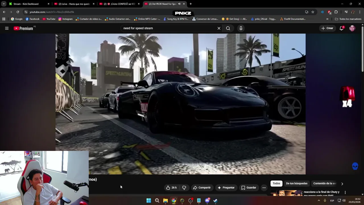Open the tab search dropdown
Screen dimensions: 364x205
(3, 4)
